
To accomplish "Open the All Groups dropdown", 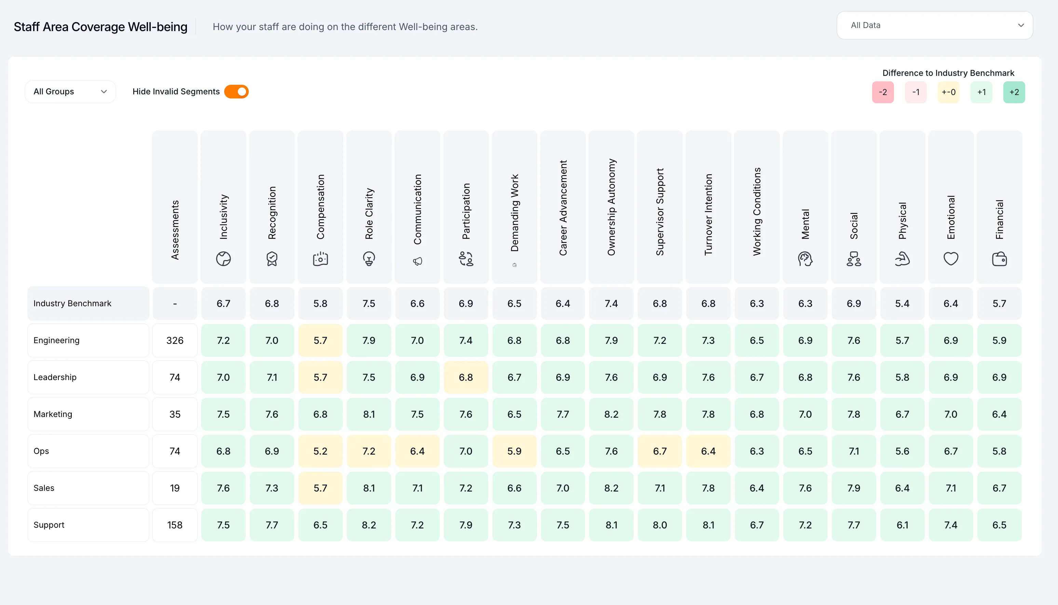I will [70, 91].
